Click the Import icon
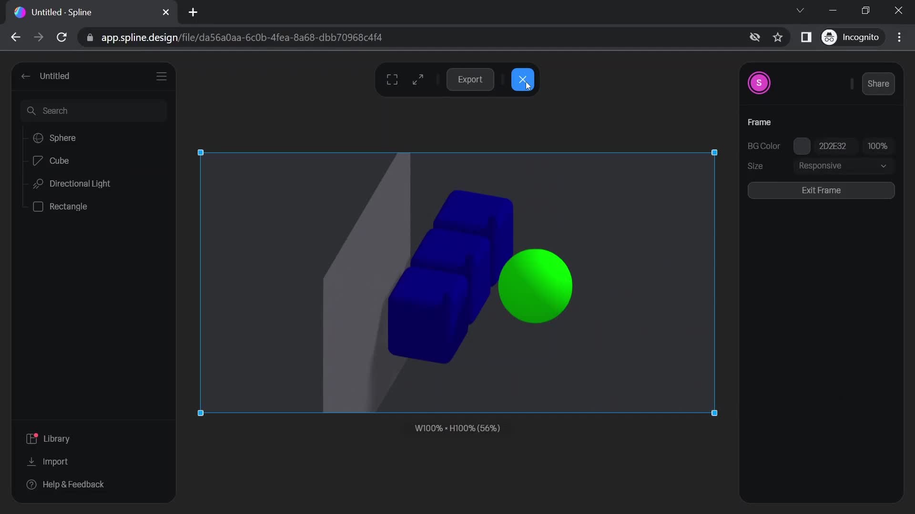 click(x=31, y=461)
